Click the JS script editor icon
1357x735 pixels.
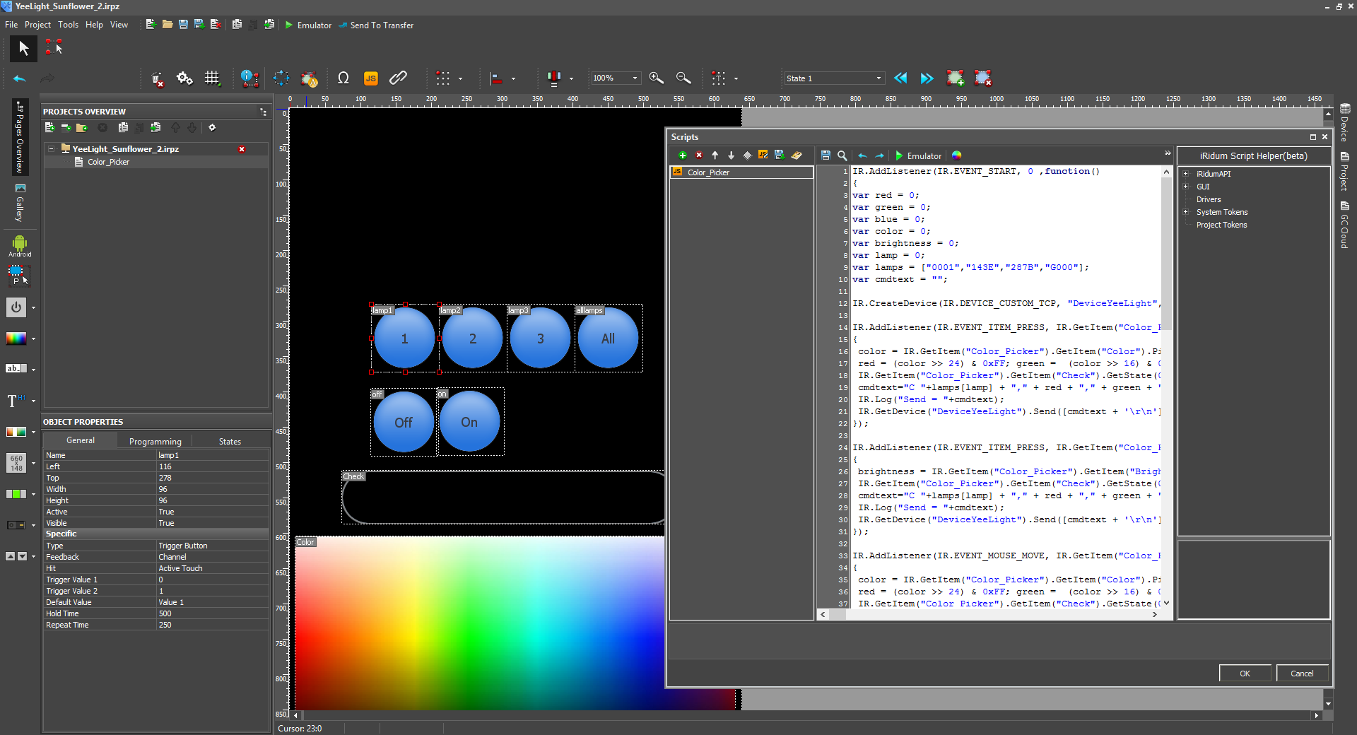coord(370,78)
